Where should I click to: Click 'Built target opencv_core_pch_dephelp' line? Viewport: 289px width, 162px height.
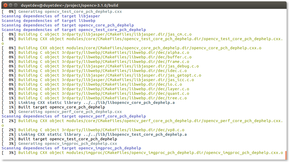(53, 107)
